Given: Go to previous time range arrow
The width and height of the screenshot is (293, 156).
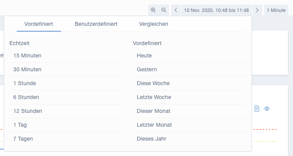Looking at the screenshot, I should [x=176, y=10].
